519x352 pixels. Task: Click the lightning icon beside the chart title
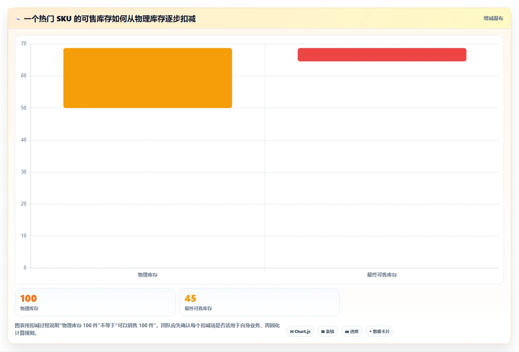coord(18,19)
